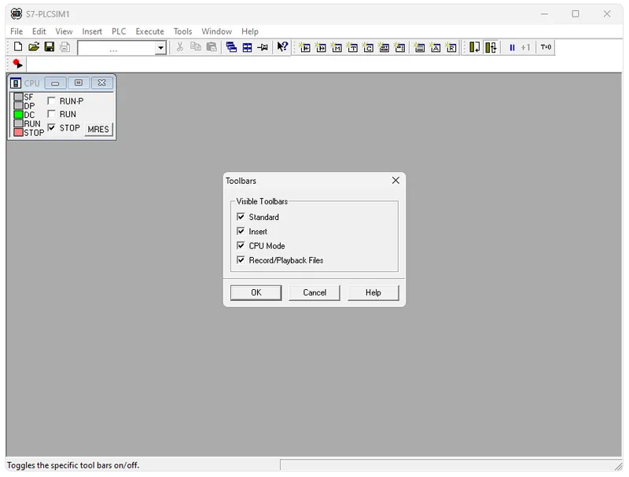Insert a Vertical Bits view object
Viewport: 629px width, 477px height.
[x=399, y=48]
